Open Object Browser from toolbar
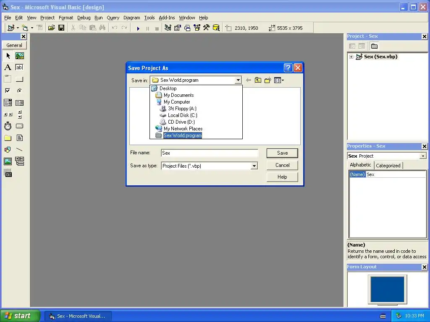Image resolution: width=430 pixels, height=322 pixels. pyautogui.click(x=197, y=28)
